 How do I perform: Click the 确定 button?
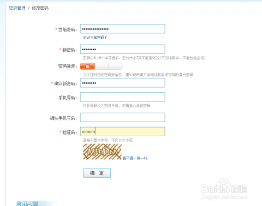[x=97, y=173]
